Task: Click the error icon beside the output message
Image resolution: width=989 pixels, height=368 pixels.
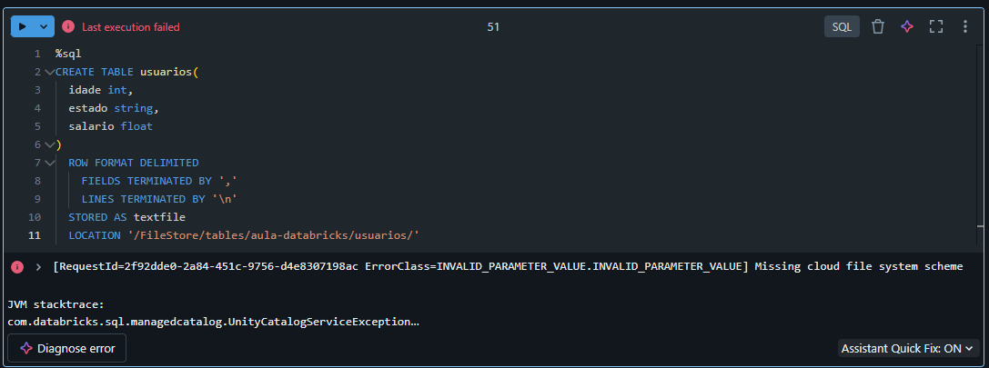Action: pyautogui.click(x=17, y=266)
